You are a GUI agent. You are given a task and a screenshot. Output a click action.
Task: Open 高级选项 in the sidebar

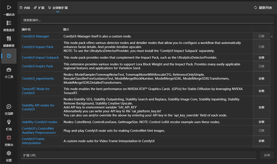point(9,23)
